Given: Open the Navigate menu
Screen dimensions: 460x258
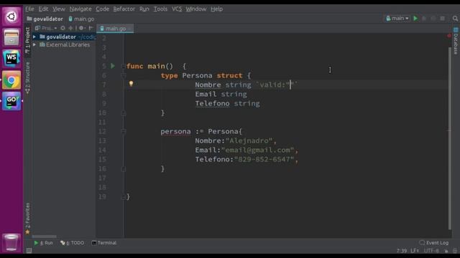Looking at the screenshot, I should [80, 9].
